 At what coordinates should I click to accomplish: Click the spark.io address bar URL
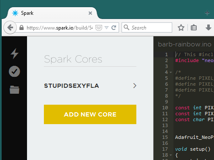[x=60, y=28]
